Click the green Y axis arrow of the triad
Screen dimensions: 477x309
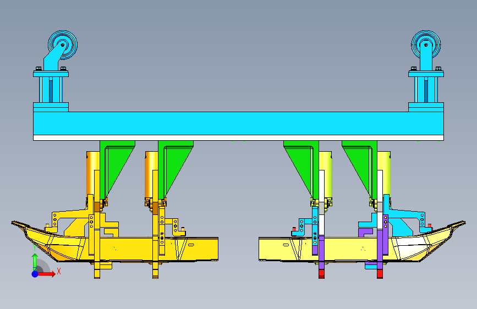(x=35, y=262)
